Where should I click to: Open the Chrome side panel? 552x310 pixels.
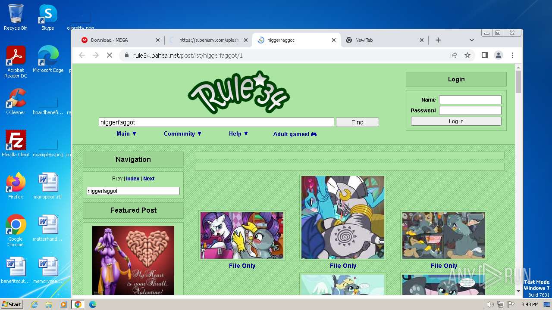pyautogui.click(x=485, y=55)
